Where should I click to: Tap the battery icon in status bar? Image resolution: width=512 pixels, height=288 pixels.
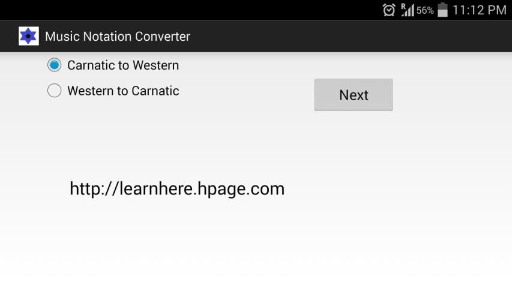pyautogui.click(x=442, y=10)
